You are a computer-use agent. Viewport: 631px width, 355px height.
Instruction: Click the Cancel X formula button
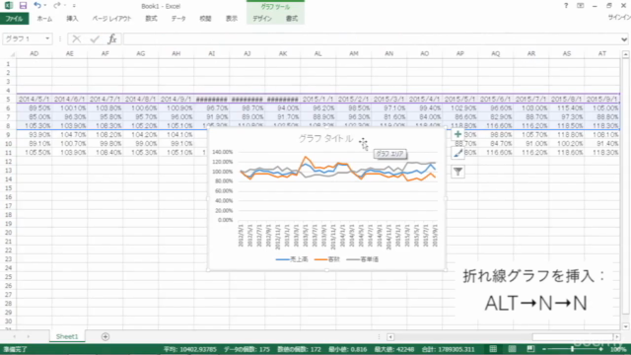click(77, 38)
